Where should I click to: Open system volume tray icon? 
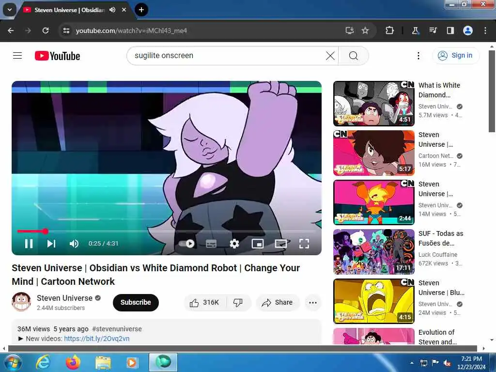coord(447,363)
